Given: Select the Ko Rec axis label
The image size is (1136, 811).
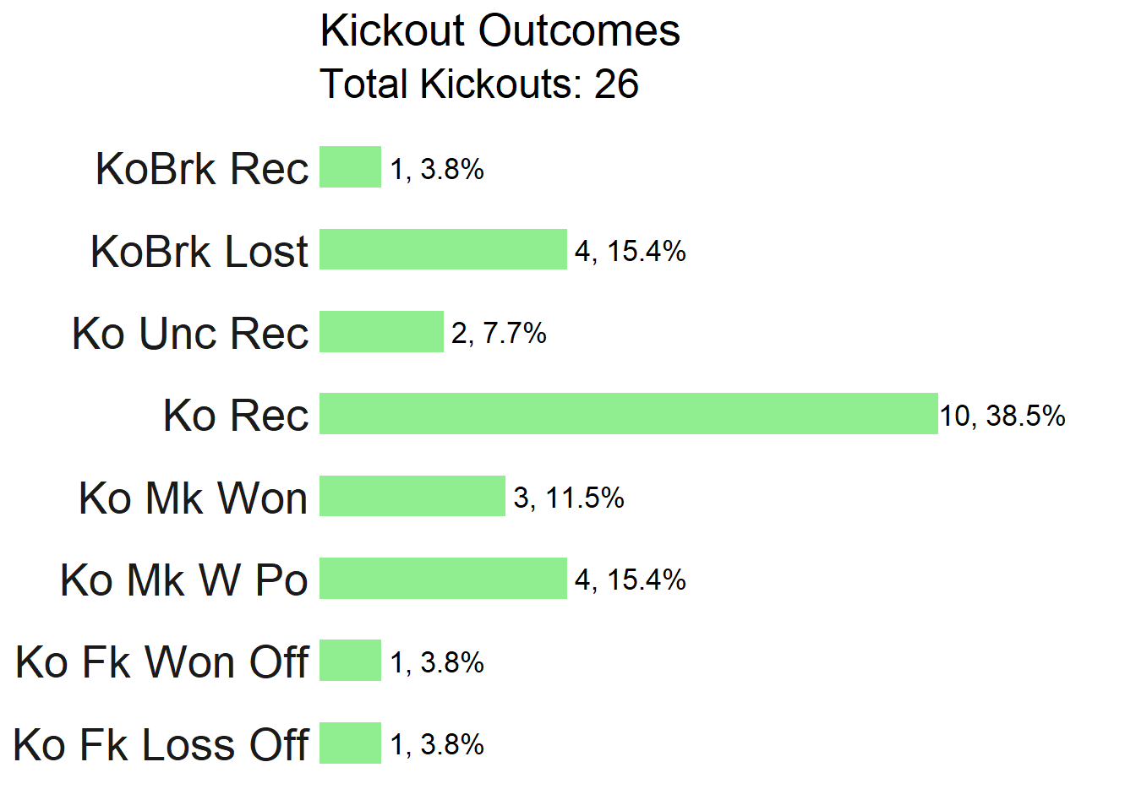Looking at the screenshot, I should pyautogui.click(x=236, y=416).
